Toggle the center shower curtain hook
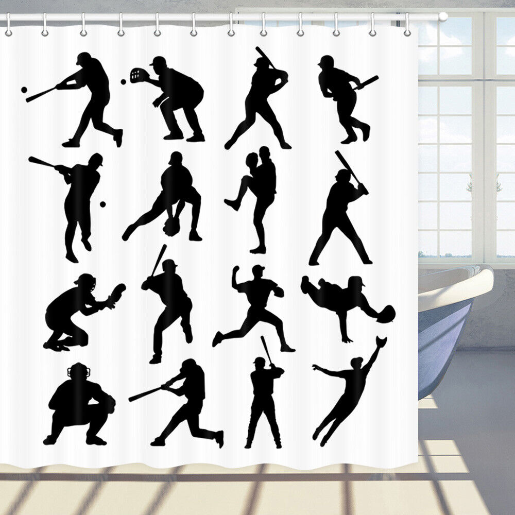The image size is (515, 515). (x=231, y=32)
